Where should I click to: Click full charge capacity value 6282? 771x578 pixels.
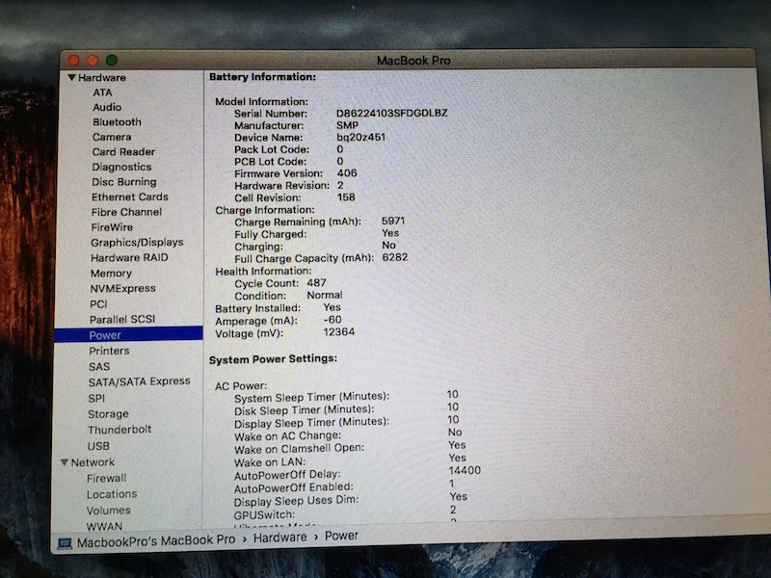(395, 257)
